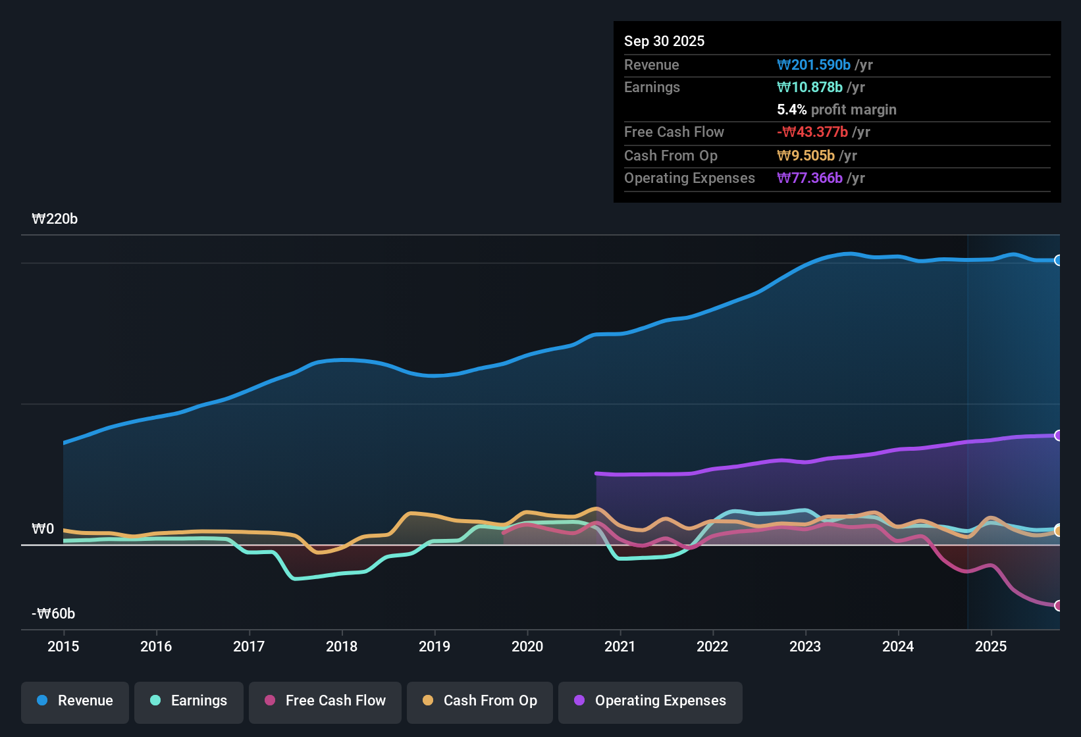Click the 5.4% profit margin text
1081x737 pixels.
tap(837, 110)
